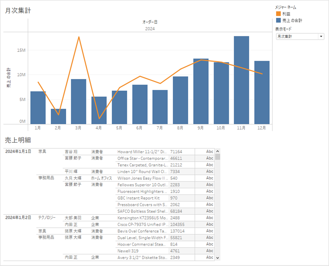The width and height of the screenshot is (329, 266).
Task: Select the 8月 sales bar
Action: [181, 100]
